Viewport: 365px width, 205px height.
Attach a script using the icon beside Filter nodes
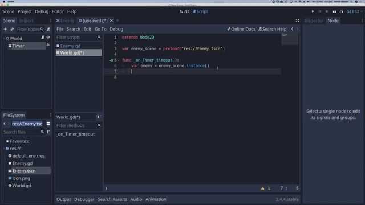pyautogui.click(x=48, y=29)
